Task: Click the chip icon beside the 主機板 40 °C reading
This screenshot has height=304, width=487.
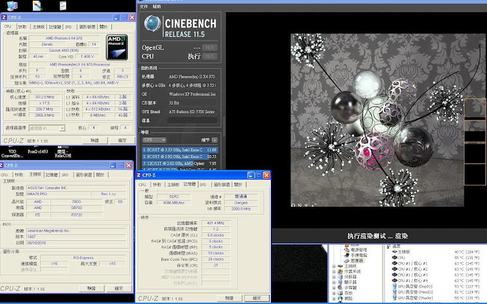Action: [x=394, y=252]
